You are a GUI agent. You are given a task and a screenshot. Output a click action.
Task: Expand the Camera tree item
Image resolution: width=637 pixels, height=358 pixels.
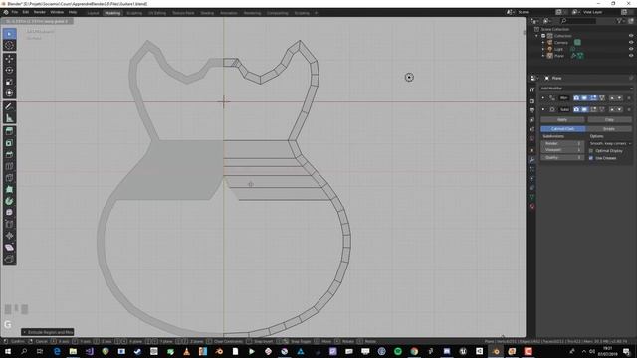(x=543, y=42)
